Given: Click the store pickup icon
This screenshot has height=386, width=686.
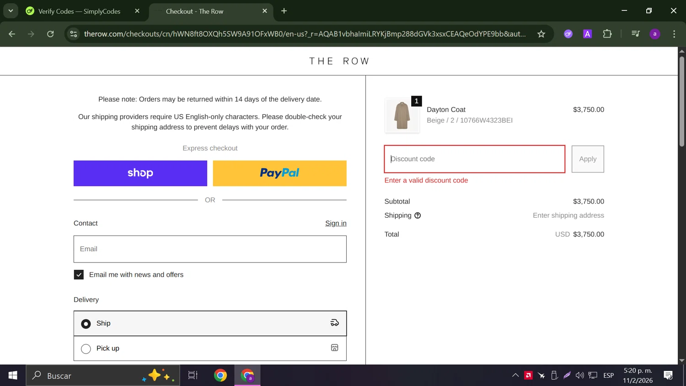Looking at the screenshot, I should pos(334,348).
